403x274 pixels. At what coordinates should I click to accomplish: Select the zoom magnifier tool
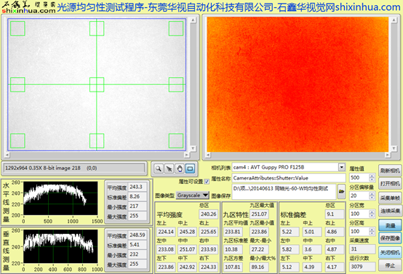click(159, 169)
